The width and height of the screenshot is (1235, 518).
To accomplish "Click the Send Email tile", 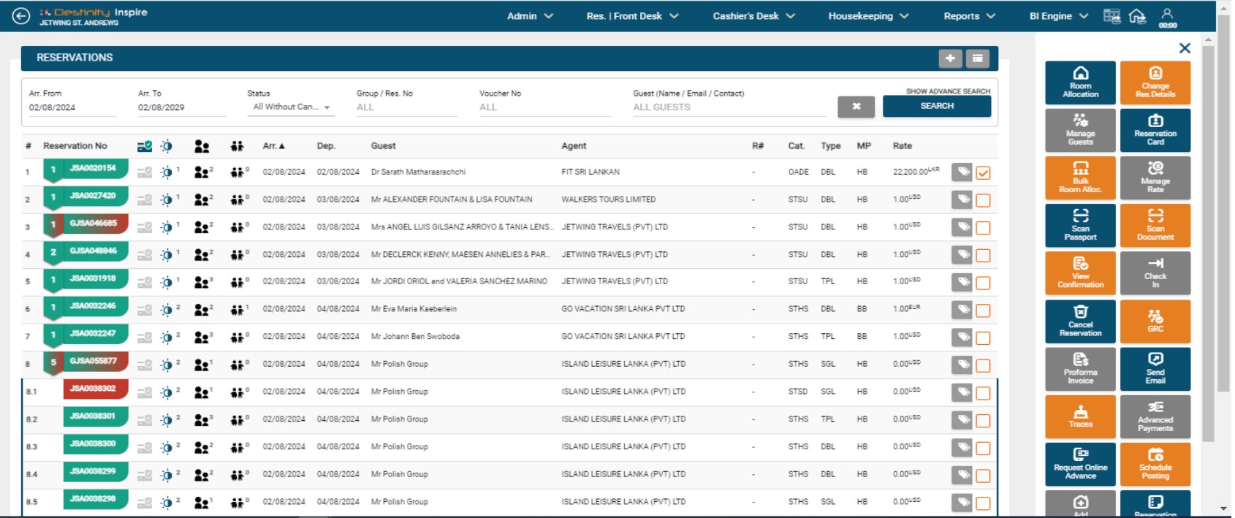I will click(1155, 369).
